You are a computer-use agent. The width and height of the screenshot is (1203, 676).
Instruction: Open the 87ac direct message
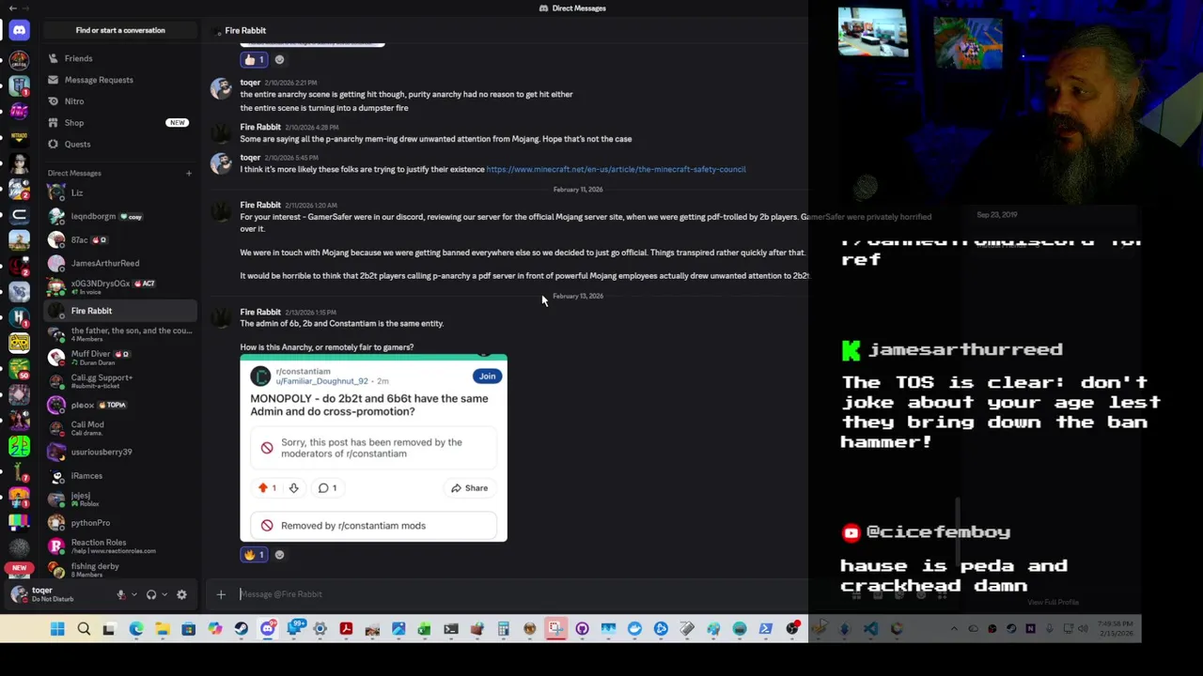click(120, 239)
